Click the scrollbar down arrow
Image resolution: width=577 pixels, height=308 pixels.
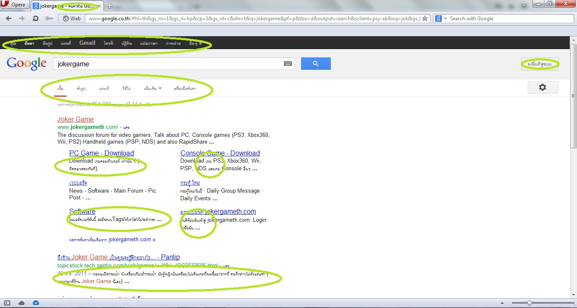[x=573, y=294]
